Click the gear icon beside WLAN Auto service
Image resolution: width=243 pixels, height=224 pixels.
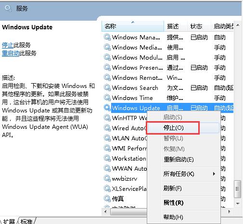click(107, 138)
